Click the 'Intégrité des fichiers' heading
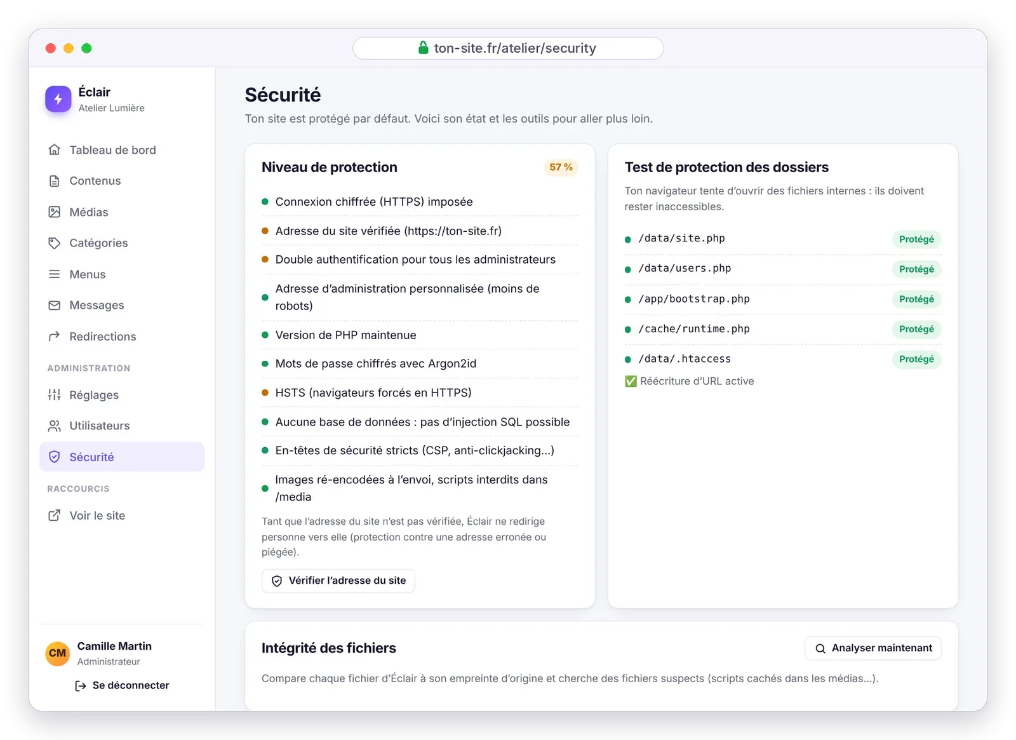The height and width of the screenshot is (740, 1016). [x=329, y=648]
